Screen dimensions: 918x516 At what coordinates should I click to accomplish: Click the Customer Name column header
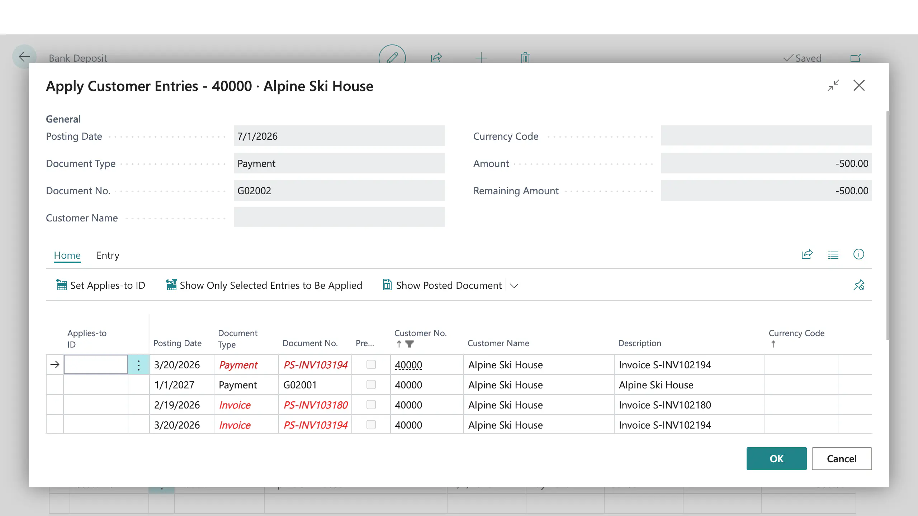[x=498, y=343]
